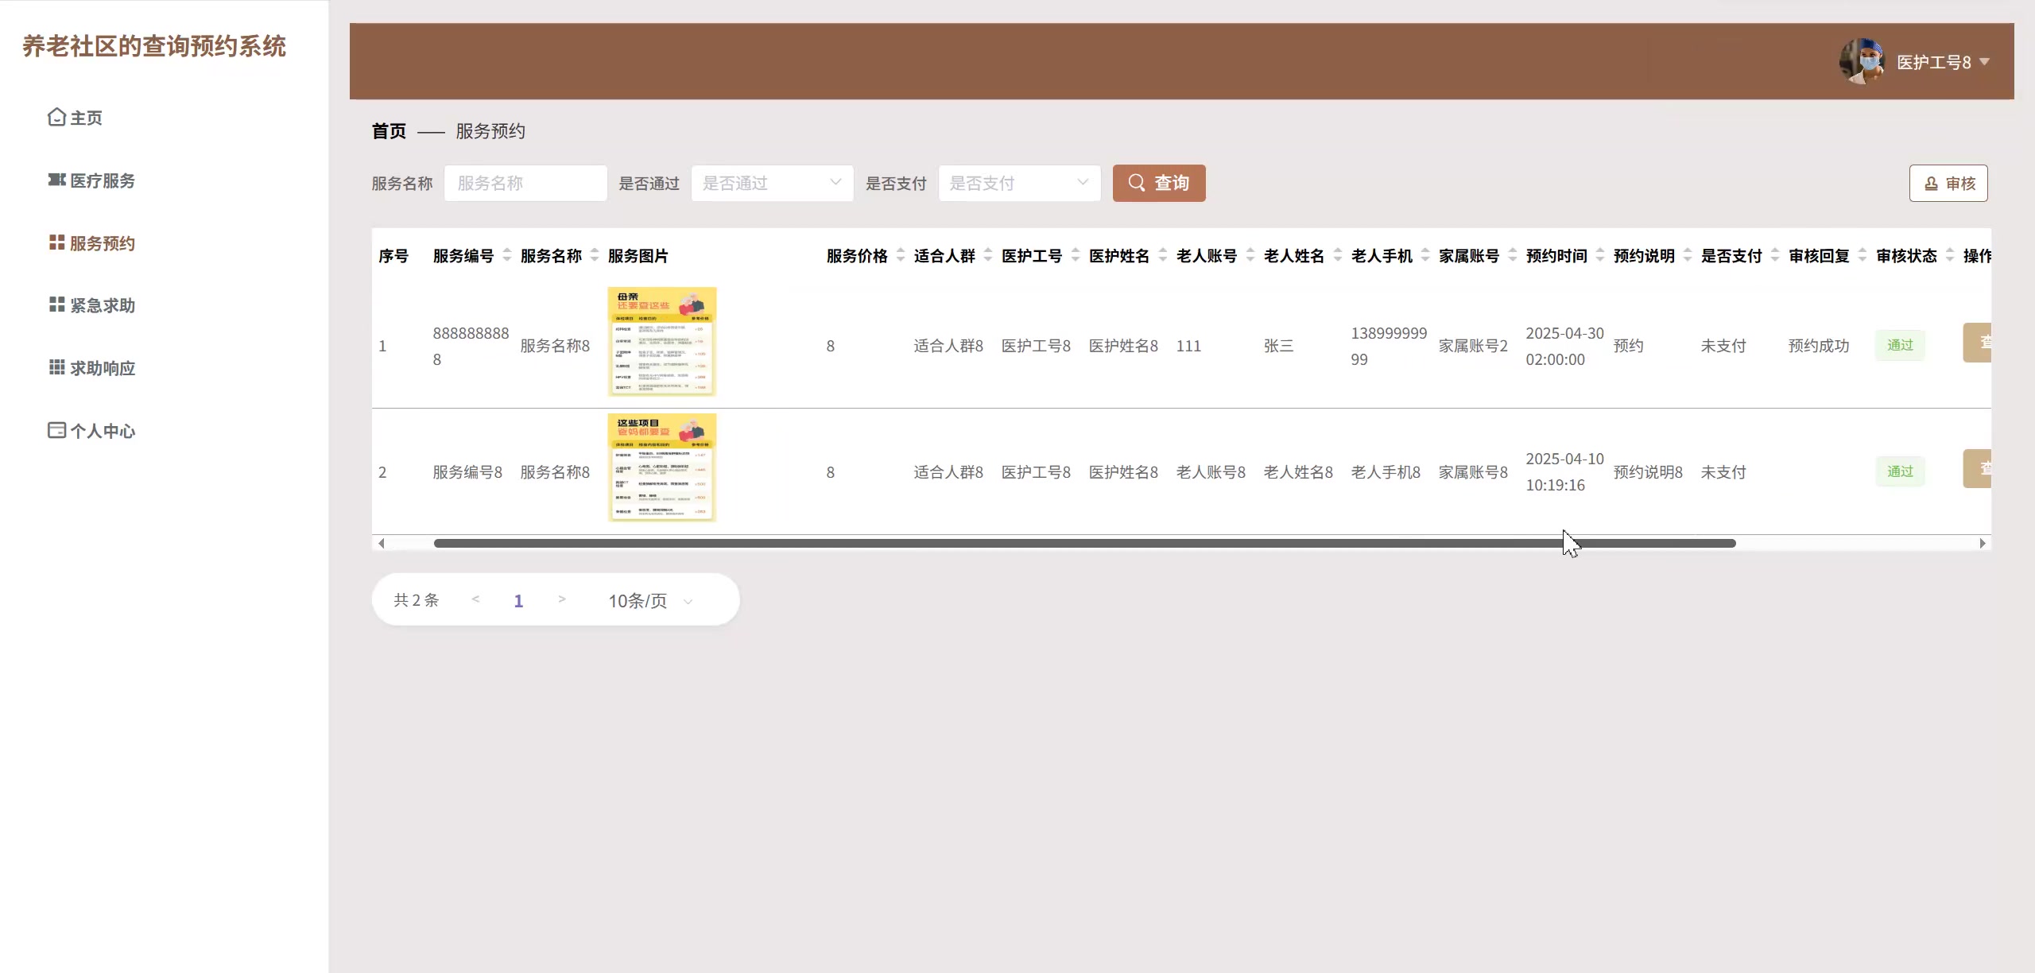Click the magnifier icon on 查询 button
Screen dimensions: 2035x973
point(1138,183)
